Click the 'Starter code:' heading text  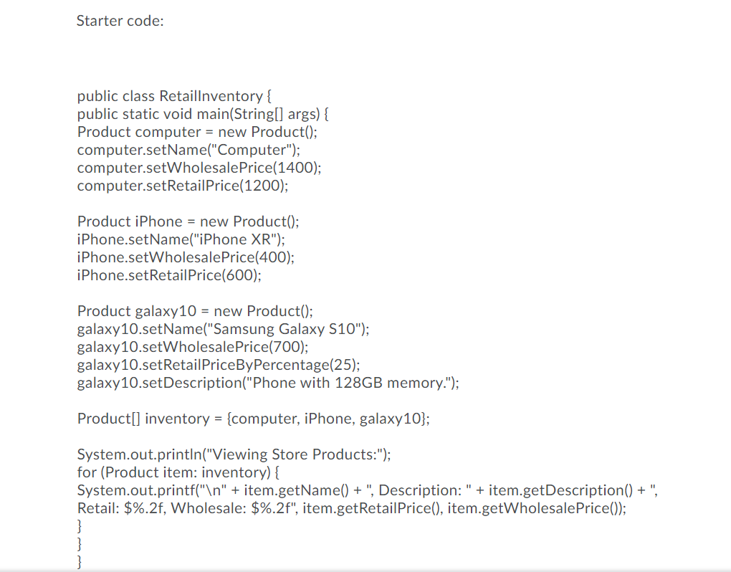point(120,21)
